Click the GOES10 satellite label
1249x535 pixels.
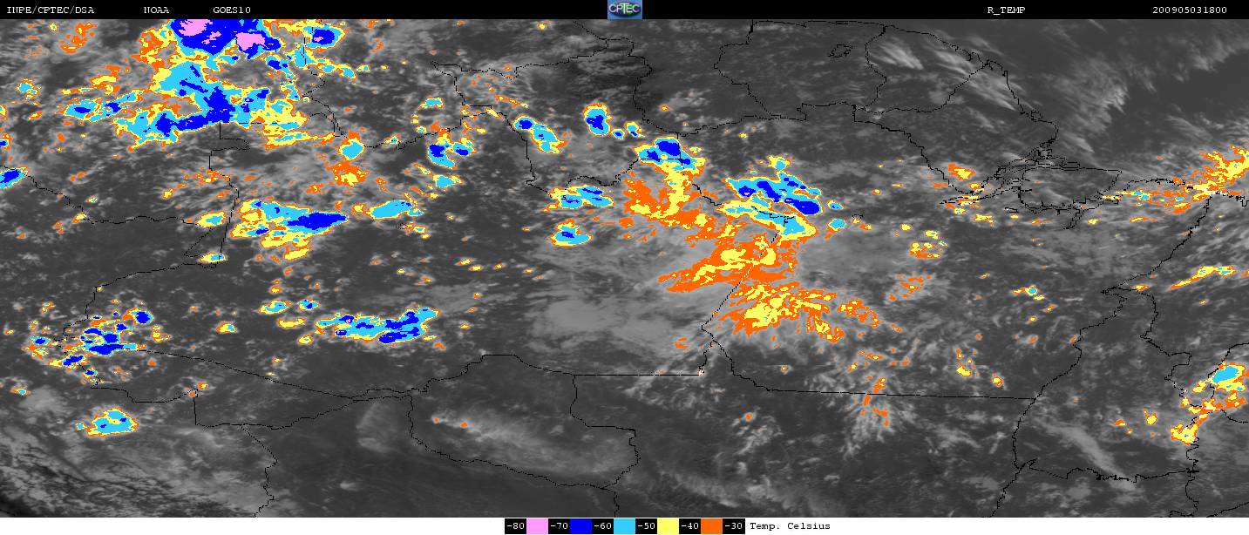[x=231, y=10]
